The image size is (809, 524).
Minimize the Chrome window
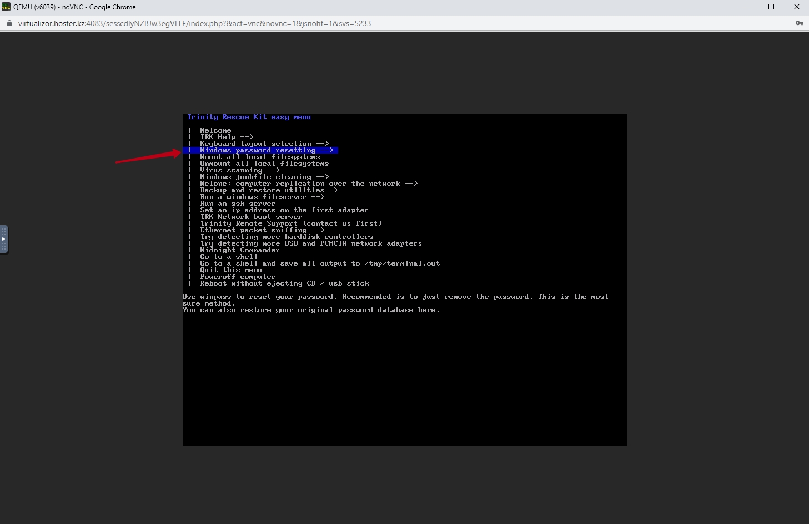[x=746, y=7]
